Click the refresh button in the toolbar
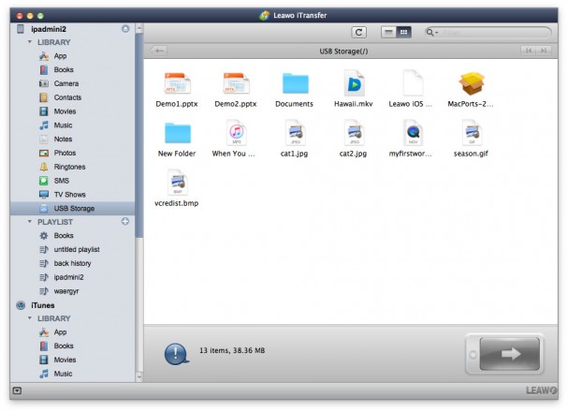 point(358,32)
